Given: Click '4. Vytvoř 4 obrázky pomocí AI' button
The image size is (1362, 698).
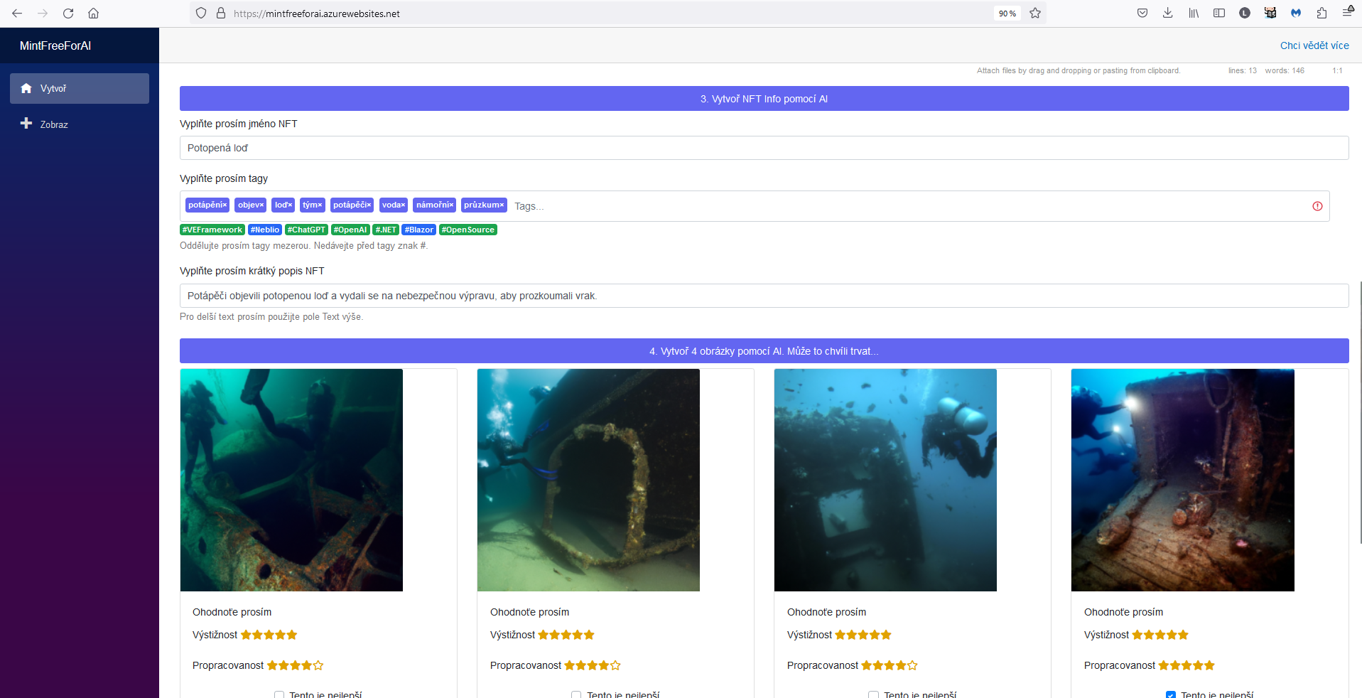Looking at the screenshot, I should pyautogui.click(x=764, y=351).
